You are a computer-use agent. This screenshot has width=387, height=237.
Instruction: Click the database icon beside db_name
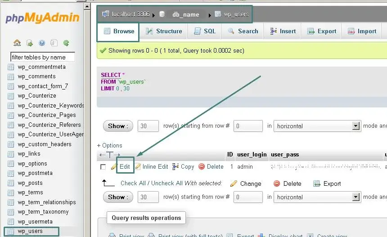pyautogui.click(x=162, y=14)
